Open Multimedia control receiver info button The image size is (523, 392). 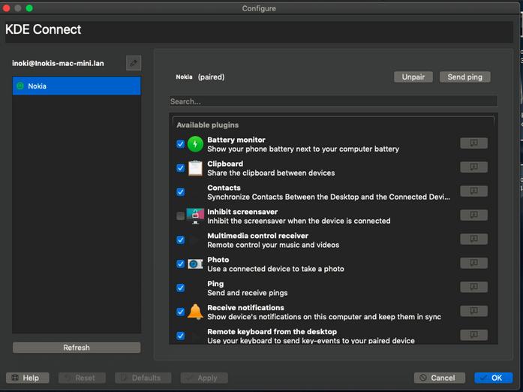point(473,240)
